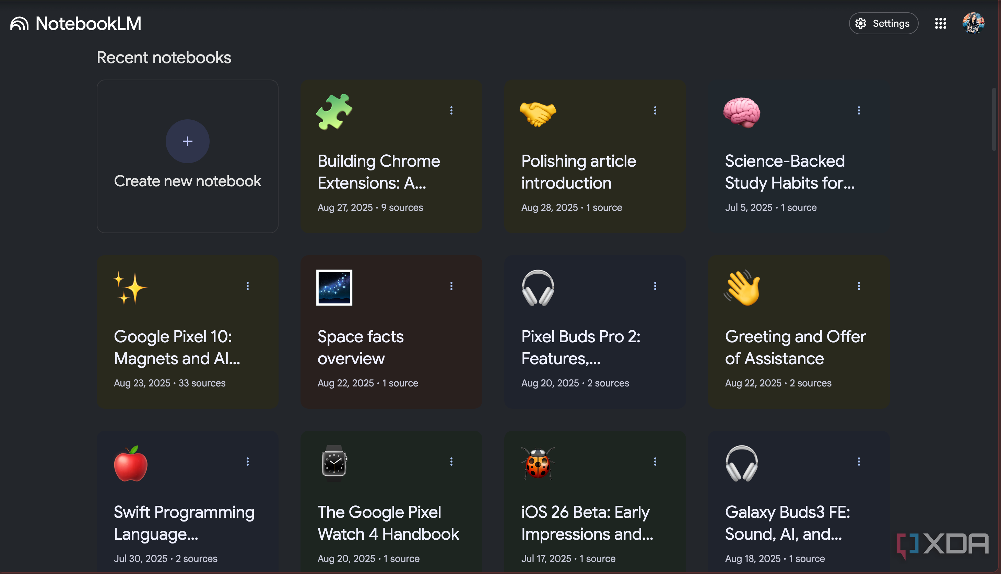The image size is (1001, 574).
Task: Open Space facts overview notebook title
Action: (361, 347)
